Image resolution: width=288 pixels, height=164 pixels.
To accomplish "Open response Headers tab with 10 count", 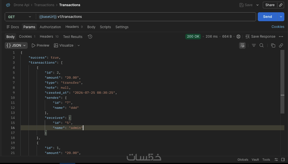I will pyautogui.click(x=49, y=37).
